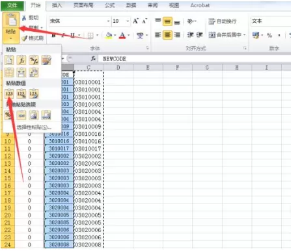Toggle Bottom Align for cells
This screenshot has width=291, height=251.
point(177,21)
